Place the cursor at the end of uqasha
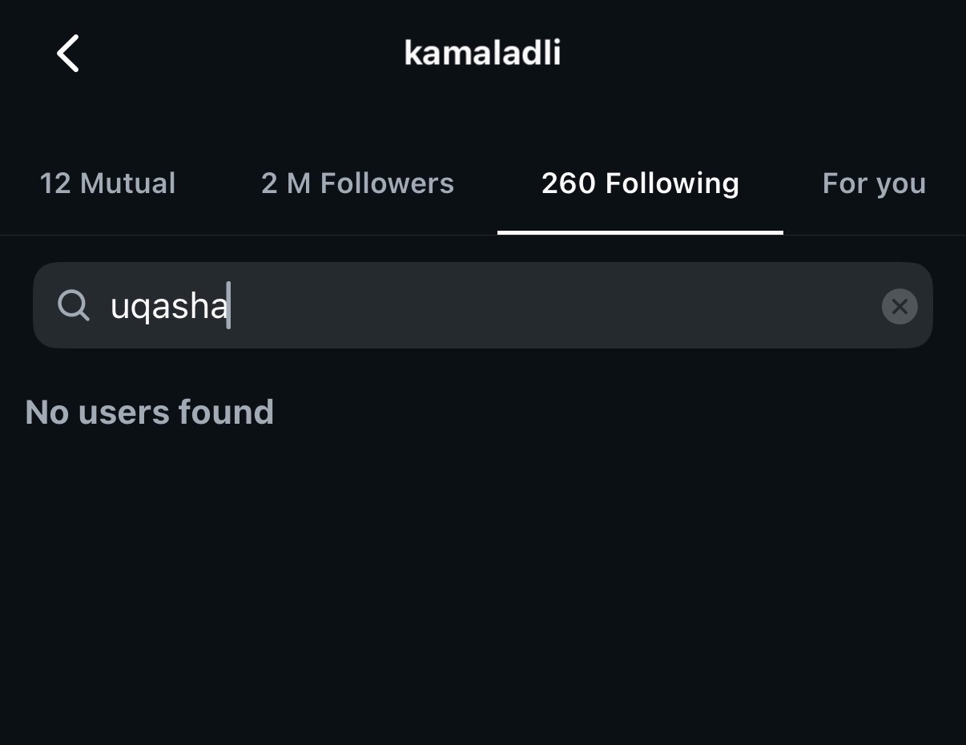The width and height of the screenshot is (966, 745). click(228, 306)
